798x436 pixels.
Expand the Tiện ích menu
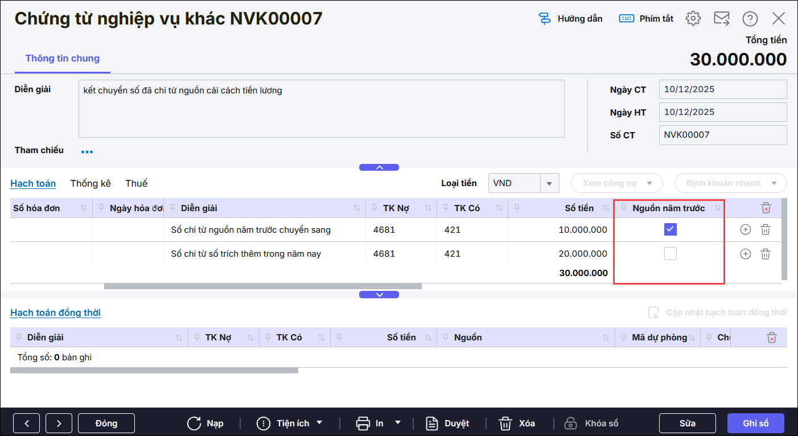[x=319, y=423]
